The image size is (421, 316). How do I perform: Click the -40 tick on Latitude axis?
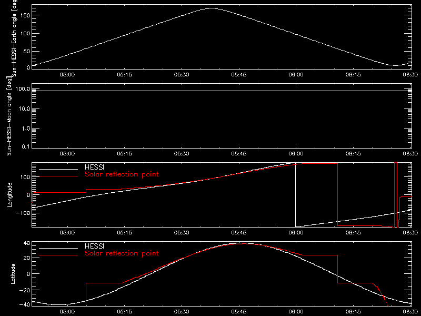(25, 305)
